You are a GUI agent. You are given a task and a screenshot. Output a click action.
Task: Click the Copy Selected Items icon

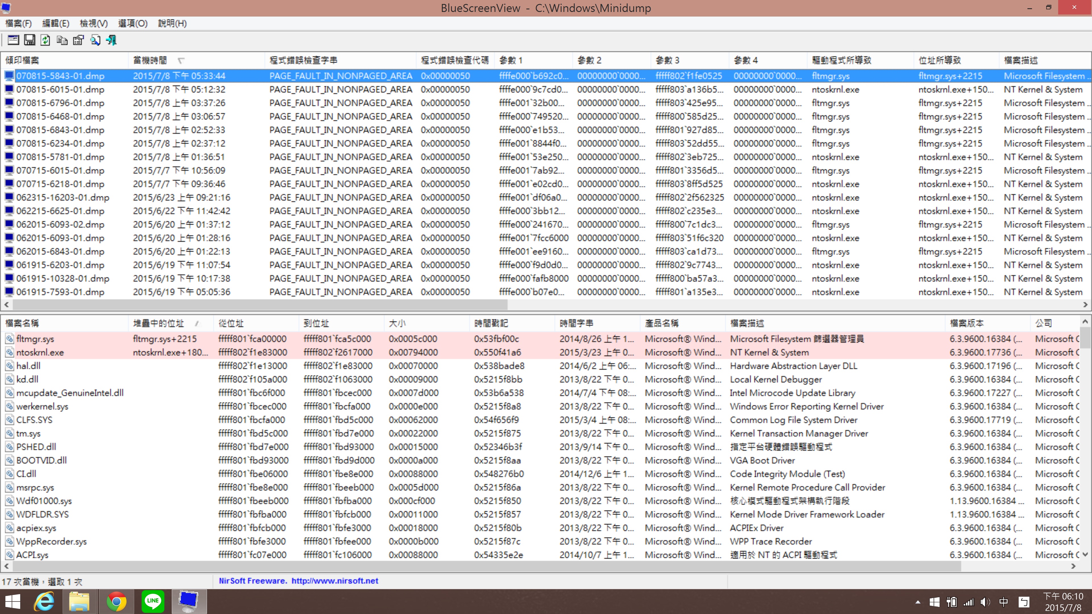[x=62, y=40]
